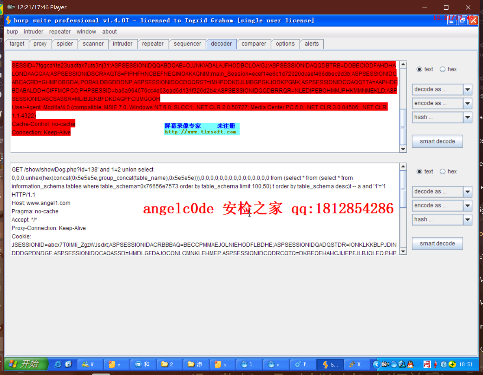Switch to the 'proxy' tab
This screenshot has width=483, height=375.
[40, 44]
